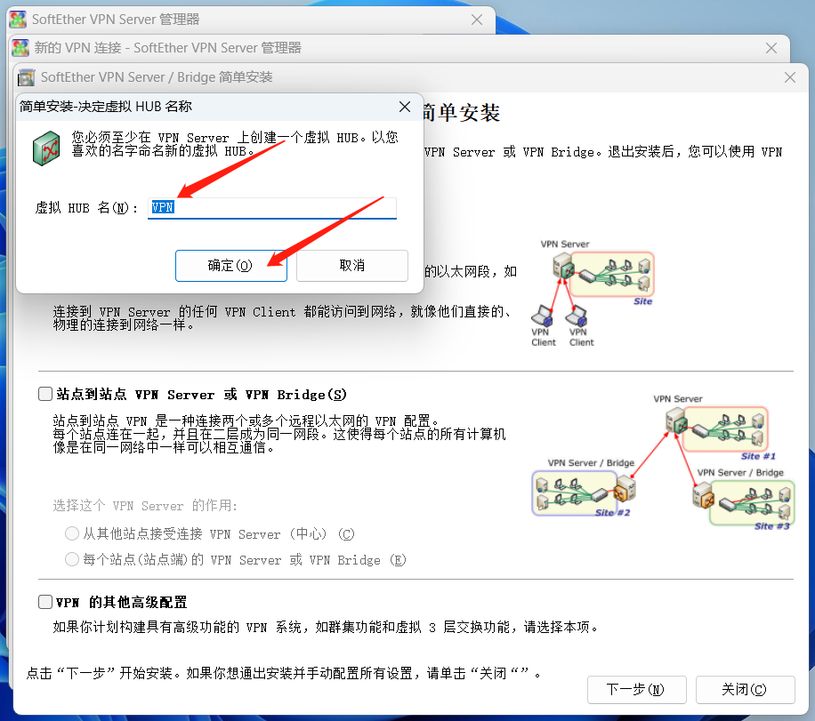The width and height of the screenshot is (815, 721).
Task: Check VPN 的其他高级配置 option
Action: tap(45, 602)
